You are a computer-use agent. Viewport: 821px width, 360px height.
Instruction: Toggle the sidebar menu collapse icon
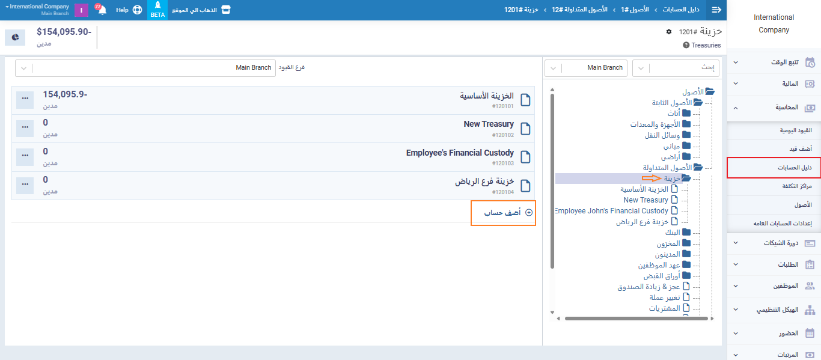(x=716, y=10)
